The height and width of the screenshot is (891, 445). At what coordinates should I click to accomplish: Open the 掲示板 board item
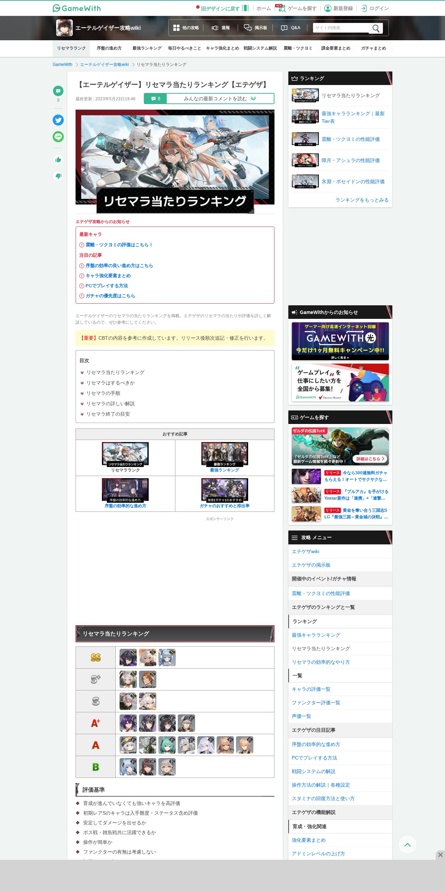click(255, 28)
